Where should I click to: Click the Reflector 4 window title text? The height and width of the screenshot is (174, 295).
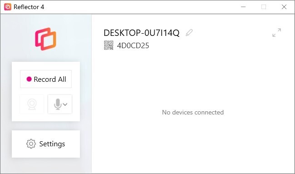29,7
